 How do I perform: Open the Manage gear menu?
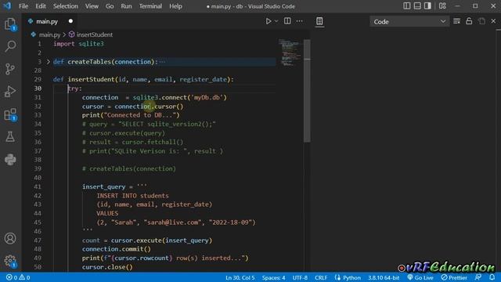pyautogui.click(x=10, y=261)
